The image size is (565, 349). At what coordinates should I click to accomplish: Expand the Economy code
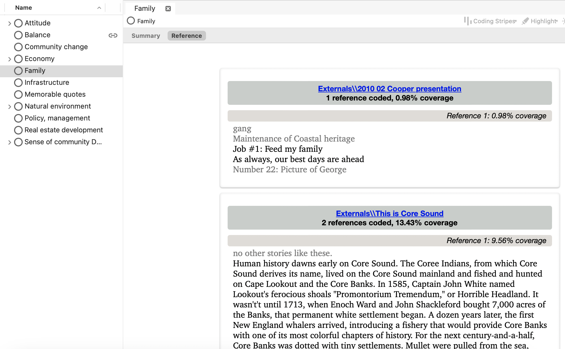coord(9,59)
